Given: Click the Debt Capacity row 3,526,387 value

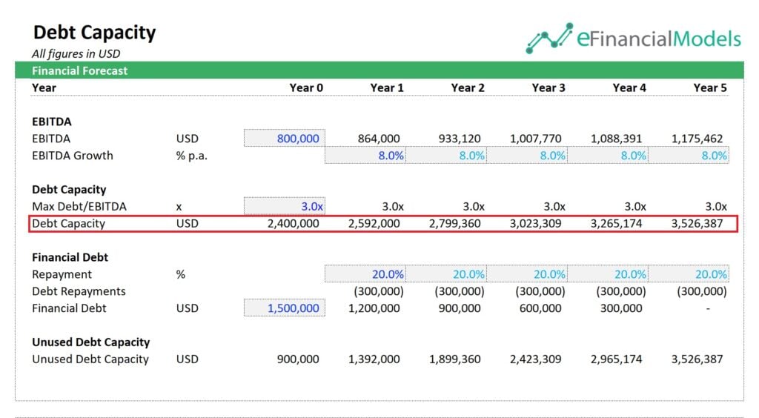Looking at the screenshot, I should (x=697, y=224).
